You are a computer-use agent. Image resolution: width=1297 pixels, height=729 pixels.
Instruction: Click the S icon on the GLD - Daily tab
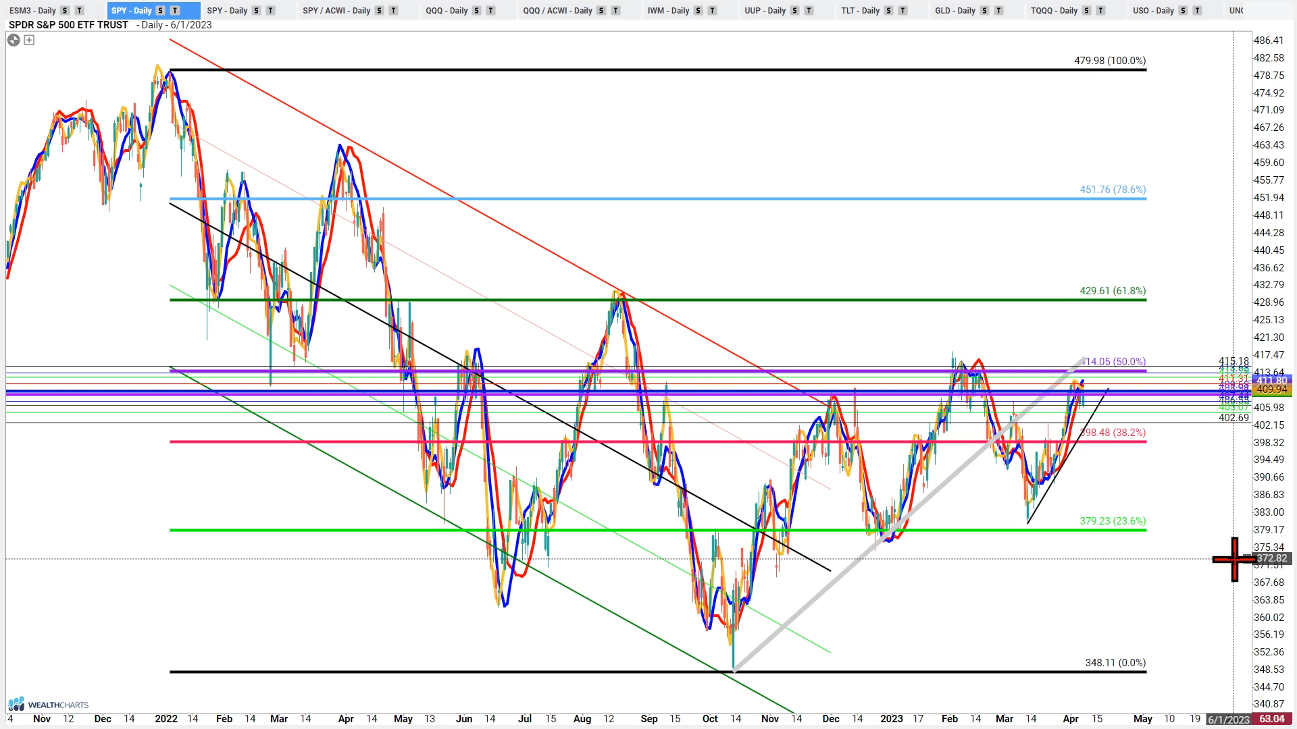[984, 11]
